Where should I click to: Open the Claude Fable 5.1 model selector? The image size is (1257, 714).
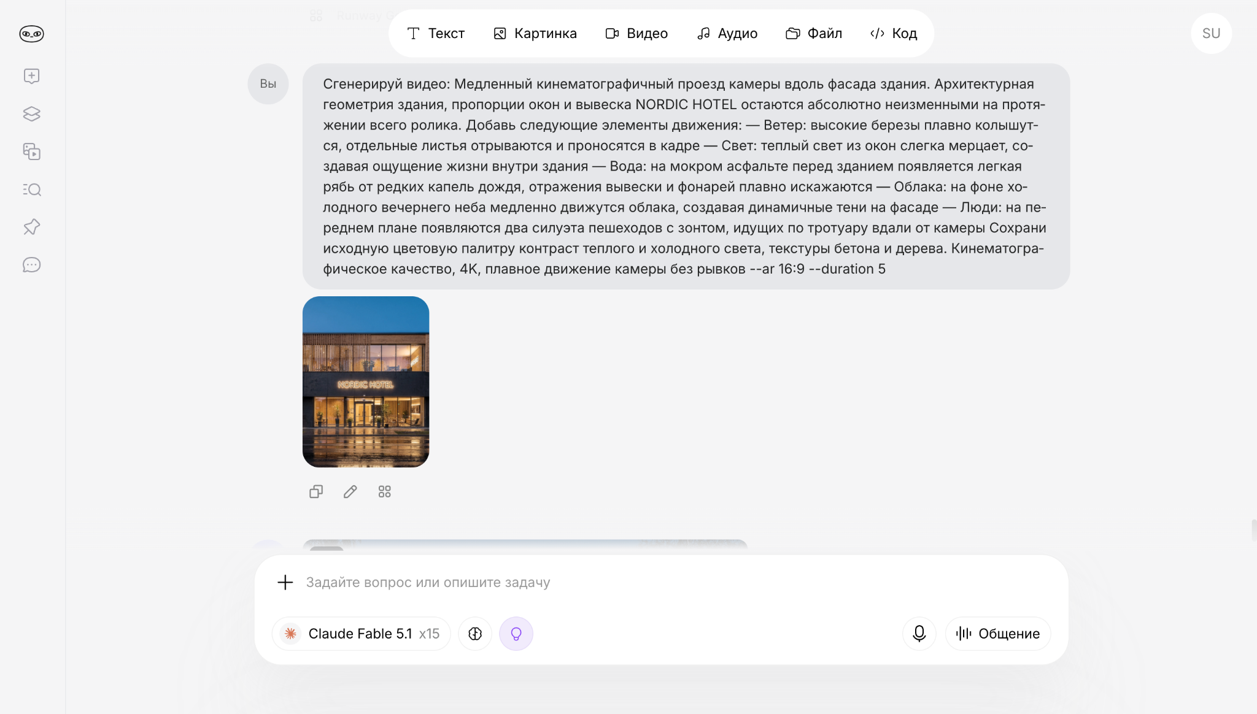point(361,634)
